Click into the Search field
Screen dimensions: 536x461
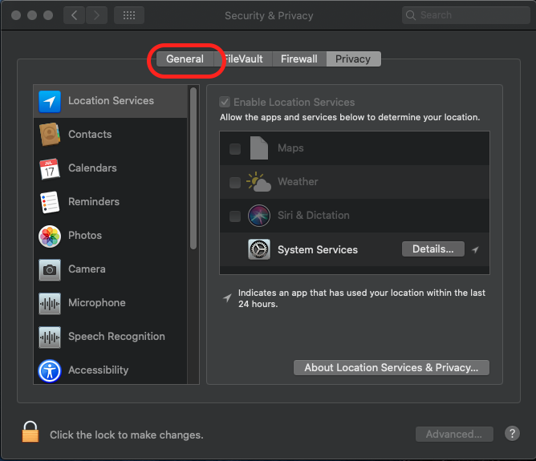pos(466,15)
